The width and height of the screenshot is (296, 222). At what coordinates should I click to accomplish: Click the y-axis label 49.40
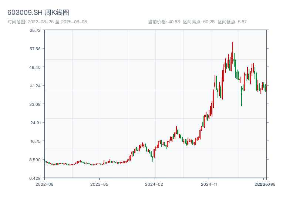pyautogui.click(x=35, y=67)
